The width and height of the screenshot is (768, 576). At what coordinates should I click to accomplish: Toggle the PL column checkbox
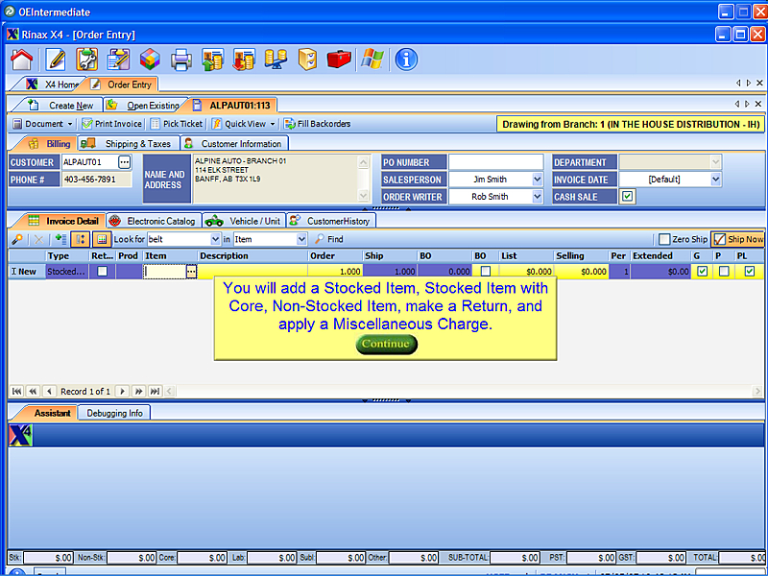(x=750, y=272)
